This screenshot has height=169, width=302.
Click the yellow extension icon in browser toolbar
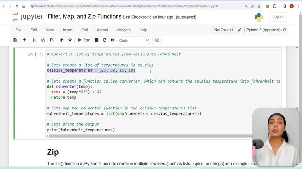click(x=268, y=6)
